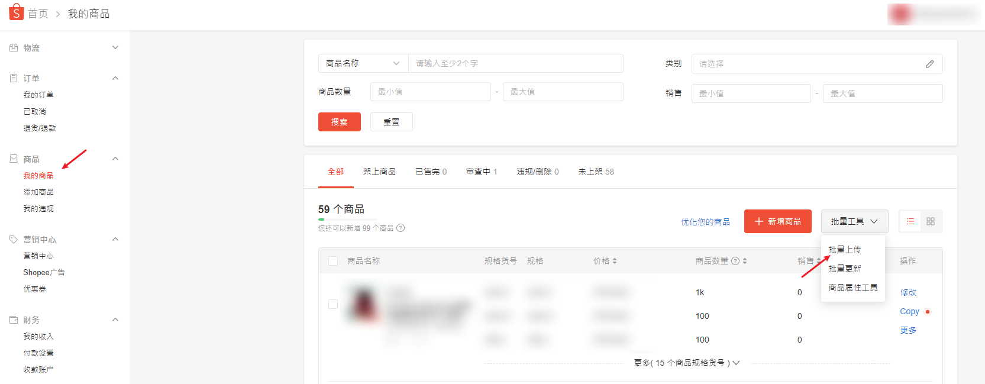This screenshot has height=384, width=985.
Task: Tick the select-all checkbox in table header
Action: tap(333, 261)
